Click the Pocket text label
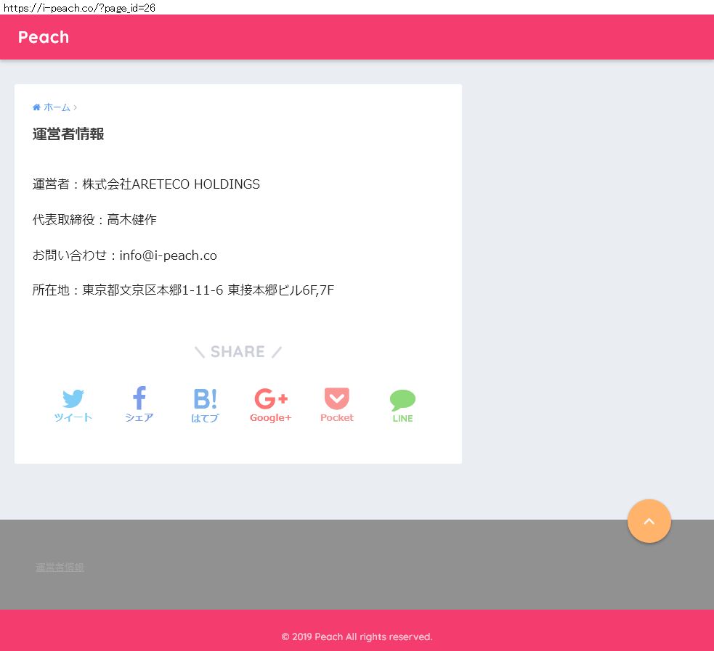The height and width of the screenshot is (651, 714). point(336,418)
